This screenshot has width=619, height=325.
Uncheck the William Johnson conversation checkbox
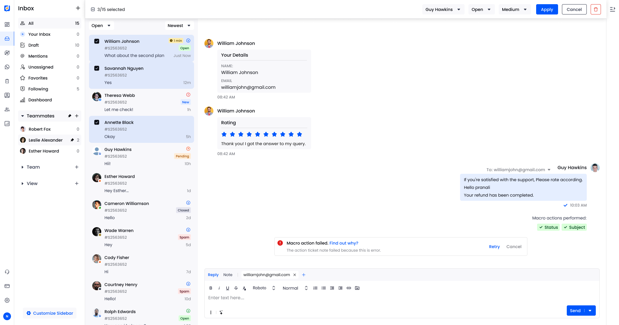[x=97, y=41]
